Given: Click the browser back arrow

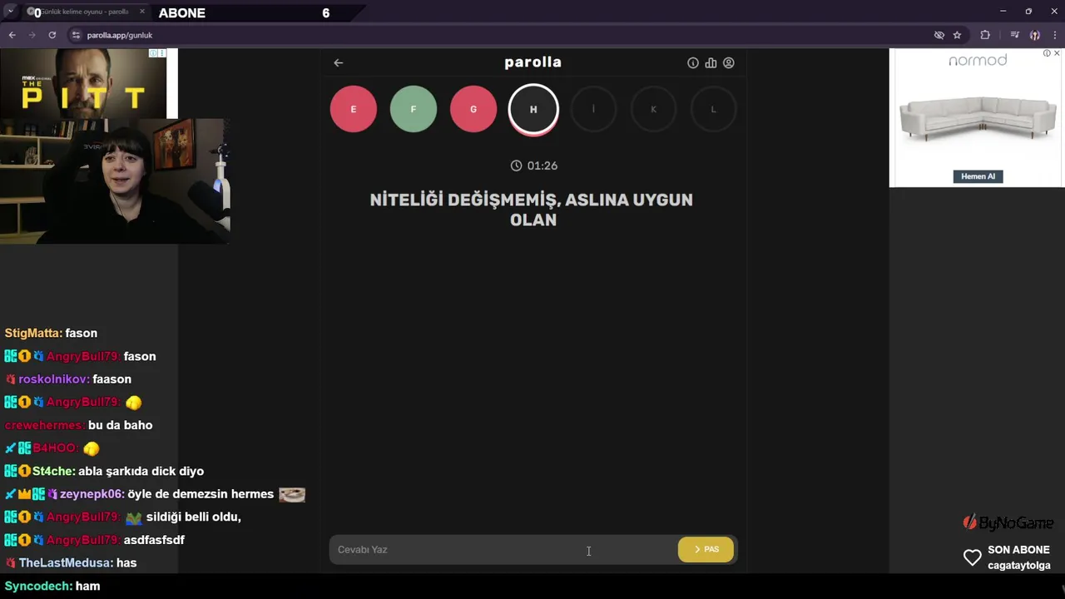Looking at the screenshot, I should pos(12,35).
